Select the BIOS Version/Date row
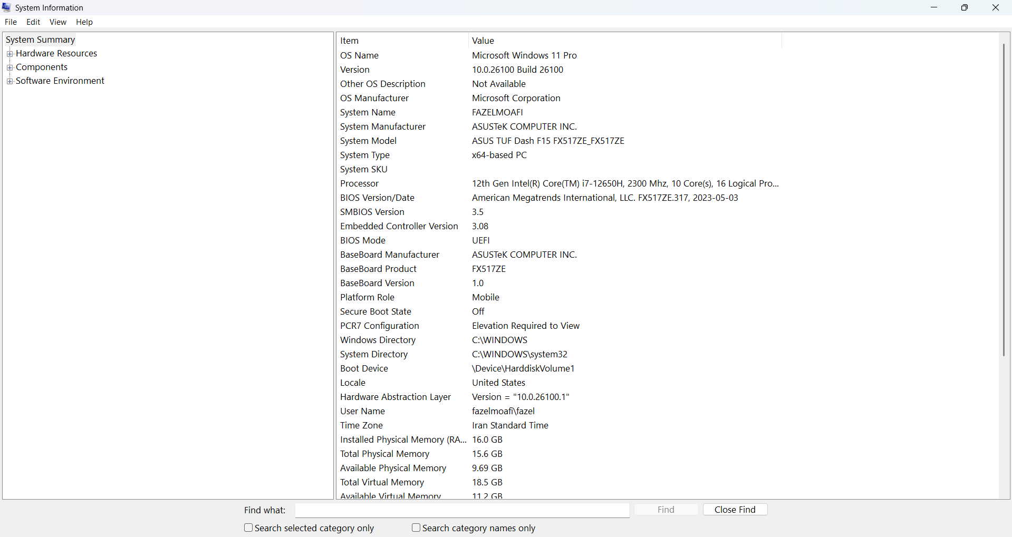 click(x=559, y=198)
